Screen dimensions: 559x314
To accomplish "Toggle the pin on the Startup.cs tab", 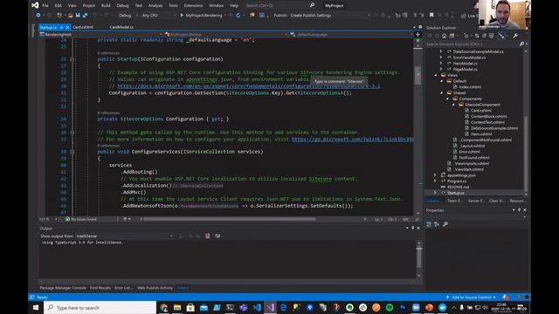I will point(62,27).
